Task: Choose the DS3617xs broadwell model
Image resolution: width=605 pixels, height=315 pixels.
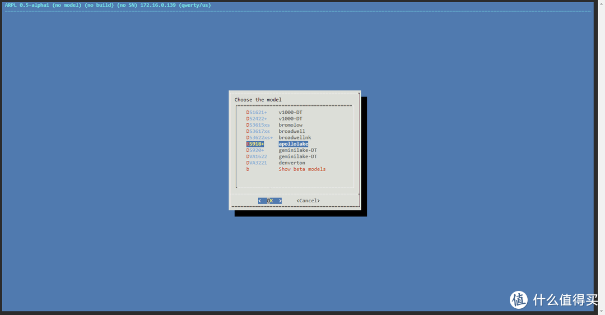Action: click(x=276, y=131)
